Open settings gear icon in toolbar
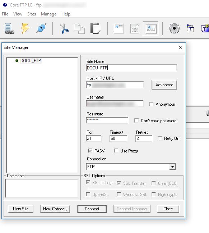209x233 pixels. click(174, 28)
